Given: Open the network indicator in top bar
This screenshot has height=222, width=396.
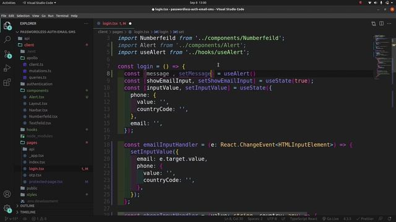Looking at the screenshot, I should point(370,2).
